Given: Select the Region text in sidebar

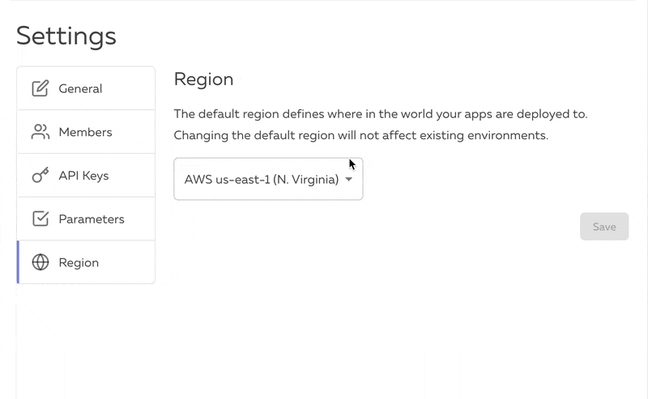Looking at the screenshot, I should point(79,263).
